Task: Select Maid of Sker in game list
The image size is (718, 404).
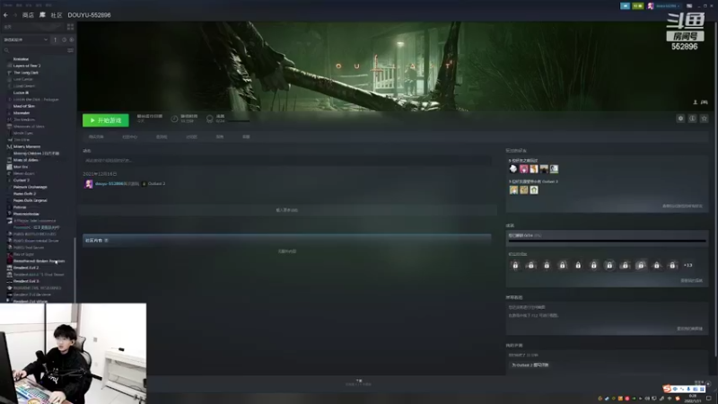Action: [x=24, y=106]
